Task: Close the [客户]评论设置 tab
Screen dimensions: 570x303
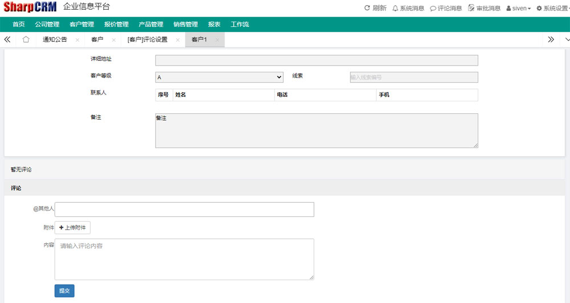Action: tap(178, 40)
